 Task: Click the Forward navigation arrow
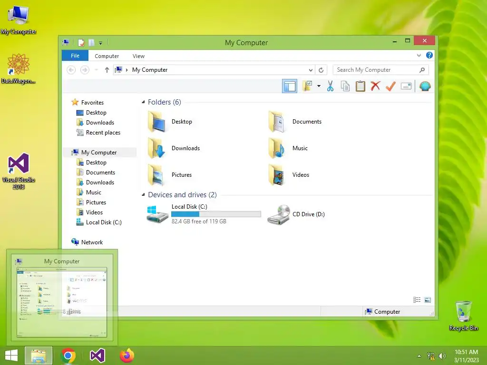pos(85,70)
